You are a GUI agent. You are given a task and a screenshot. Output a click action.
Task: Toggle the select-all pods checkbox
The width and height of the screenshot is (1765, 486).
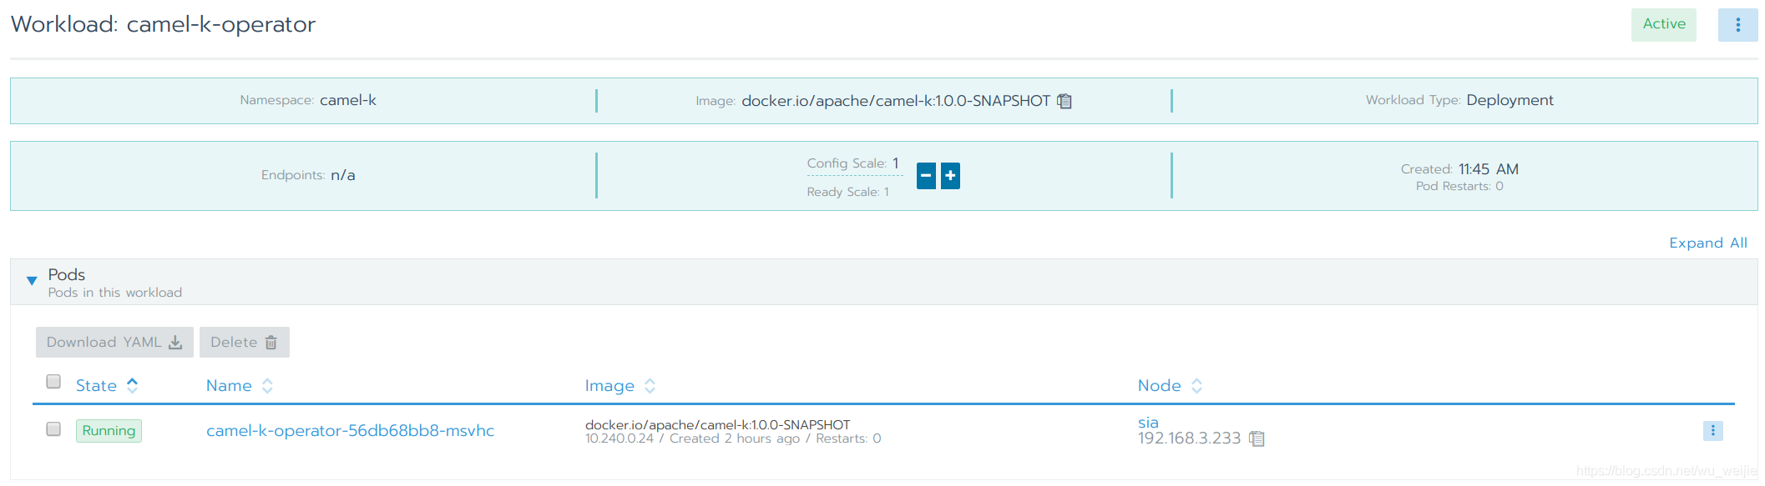click(53, 382)
